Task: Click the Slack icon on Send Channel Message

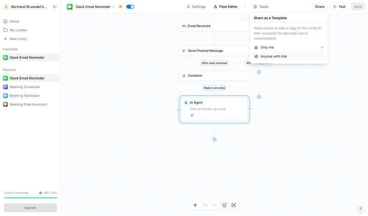Action: [x=184, y=51]
